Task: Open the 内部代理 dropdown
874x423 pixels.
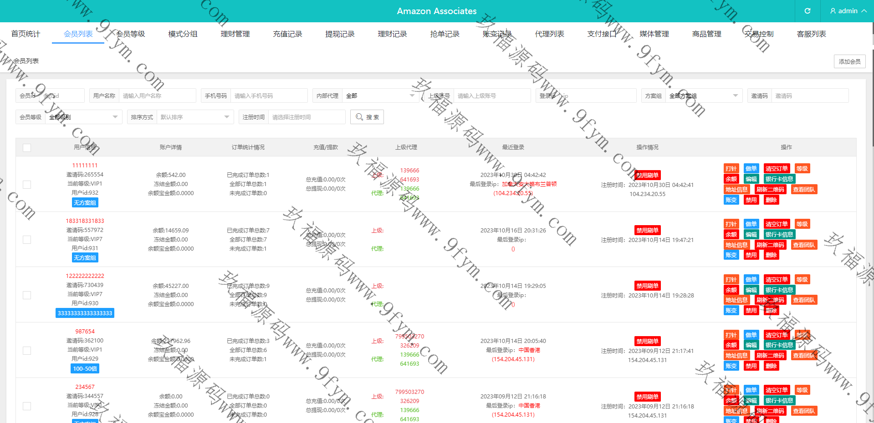Action: coord(379,96)
